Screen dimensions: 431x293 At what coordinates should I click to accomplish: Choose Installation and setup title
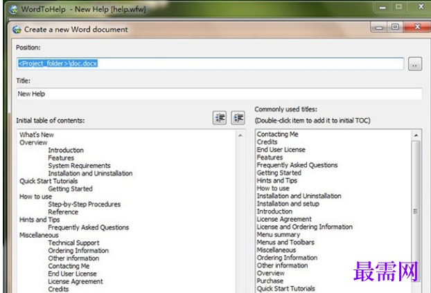pyautogui.click(x=288, y=204)
